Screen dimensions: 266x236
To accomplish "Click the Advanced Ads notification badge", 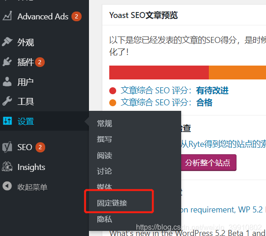I will click(x=77, y=17).
